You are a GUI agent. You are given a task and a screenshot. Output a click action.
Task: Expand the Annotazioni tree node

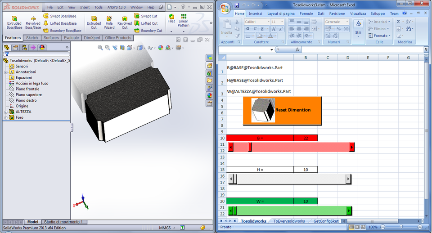[x=6, y=72]
